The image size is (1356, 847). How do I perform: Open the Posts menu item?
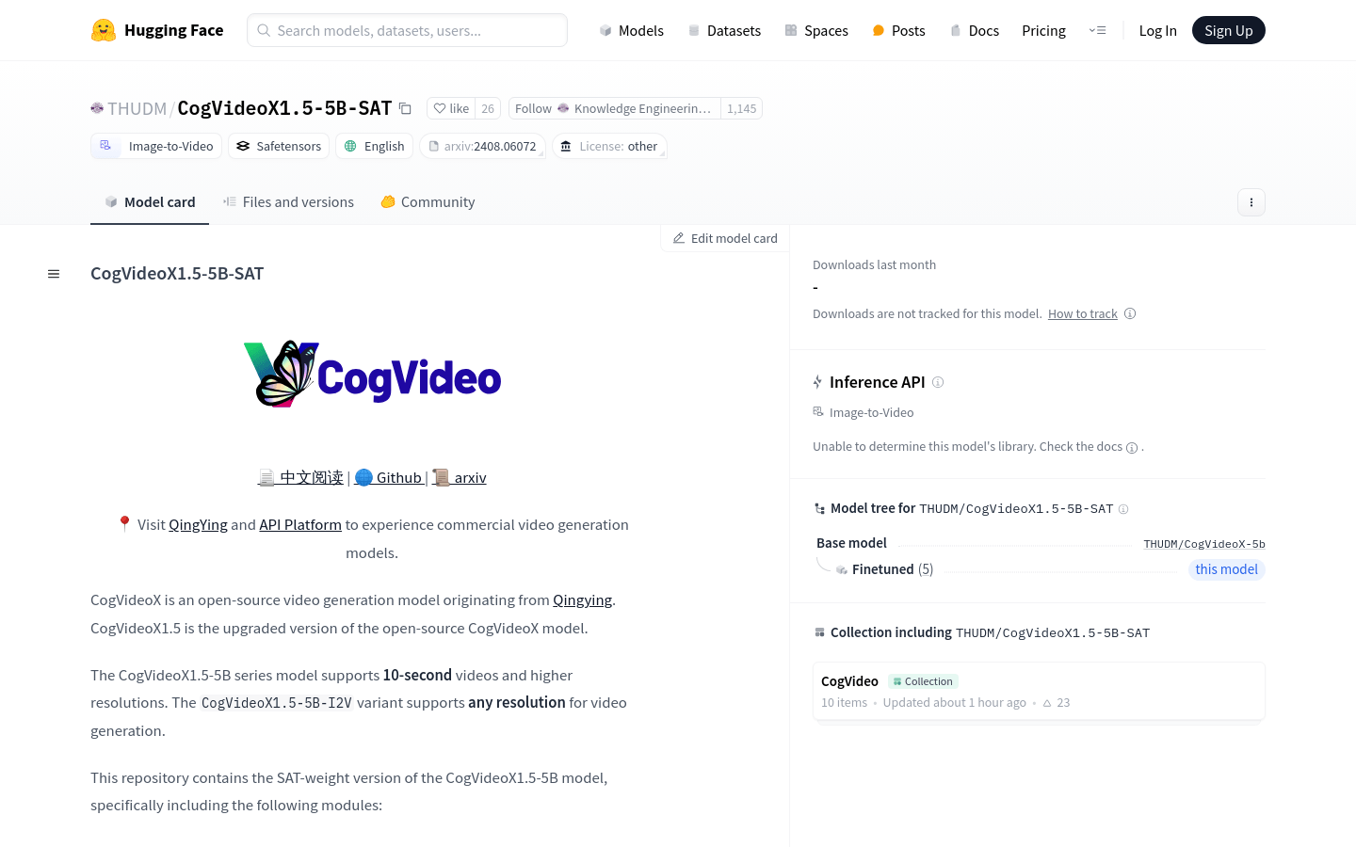898,30
